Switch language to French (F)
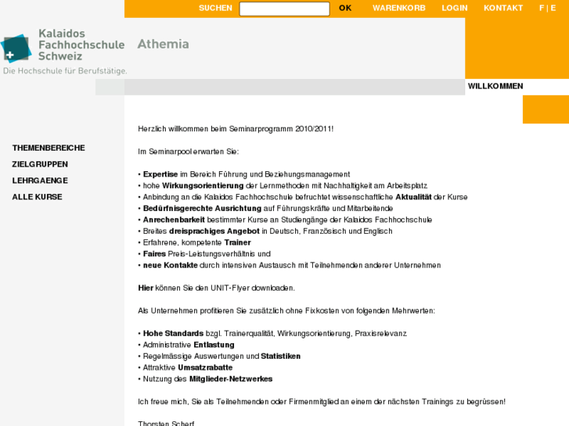The image size is (569, 426). [542, 8]
